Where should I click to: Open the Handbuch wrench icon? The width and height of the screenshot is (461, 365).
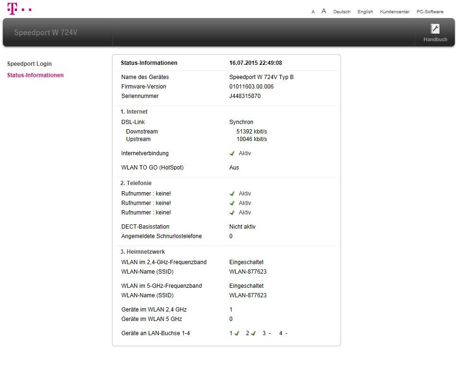[435, 29]
